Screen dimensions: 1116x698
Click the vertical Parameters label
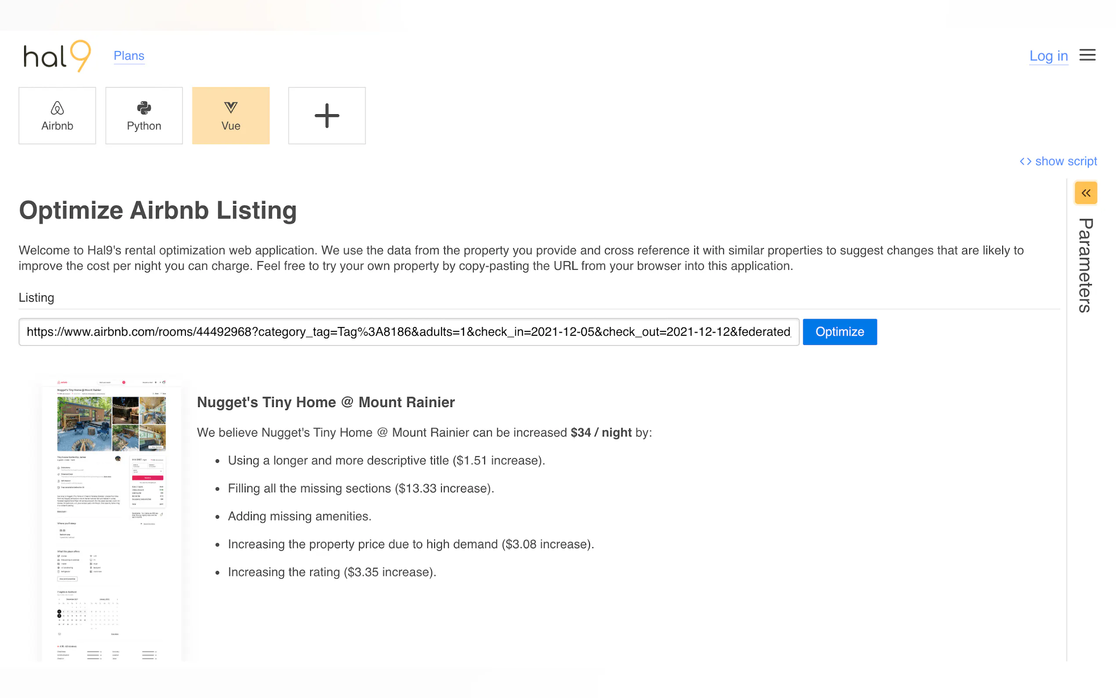coord(1086,265)
